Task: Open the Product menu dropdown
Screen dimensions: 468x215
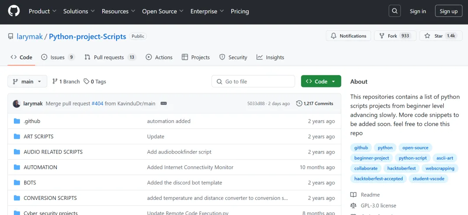Action: tap(42, 11)
